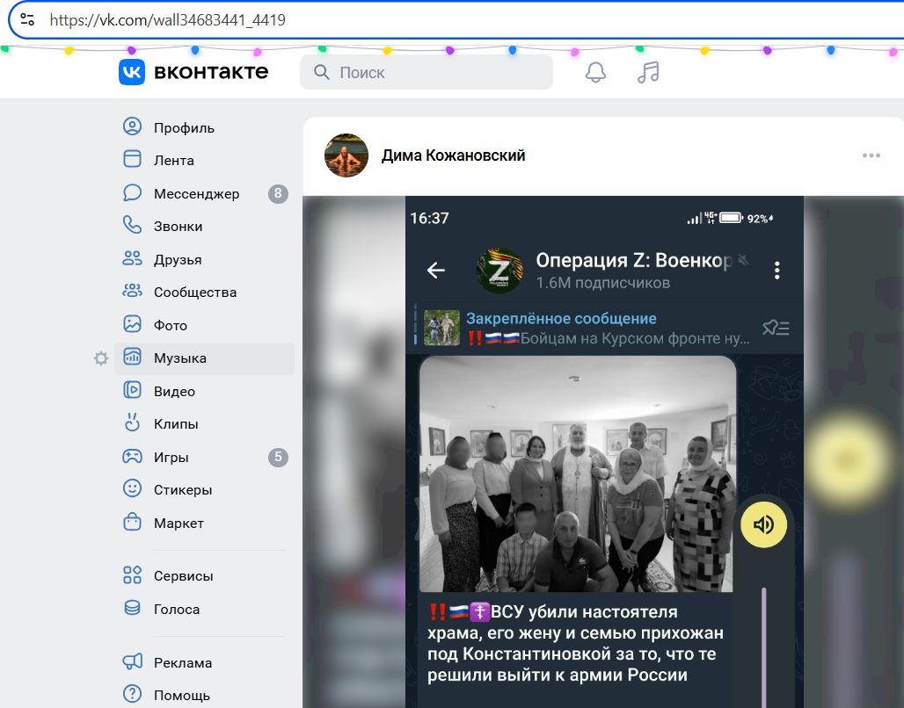Click the author name Дима Кожановский
This screenshot has width=904, height=708.
453,156
